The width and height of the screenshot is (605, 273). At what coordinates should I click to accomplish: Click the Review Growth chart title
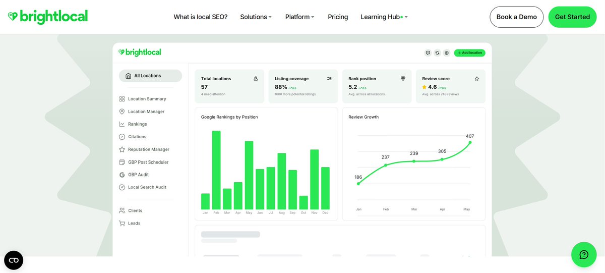(x=364, y=117)
